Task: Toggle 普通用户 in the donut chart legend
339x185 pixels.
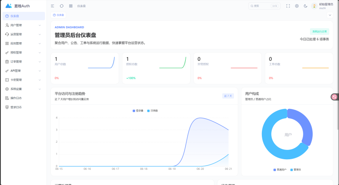Action: [280, 170]
